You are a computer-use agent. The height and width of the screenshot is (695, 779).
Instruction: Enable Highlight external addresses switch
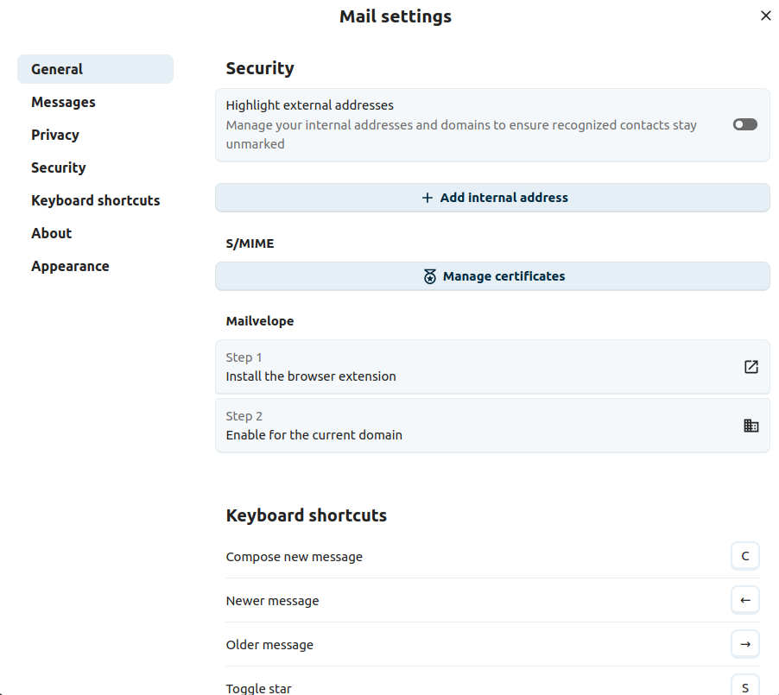[744, 124]
